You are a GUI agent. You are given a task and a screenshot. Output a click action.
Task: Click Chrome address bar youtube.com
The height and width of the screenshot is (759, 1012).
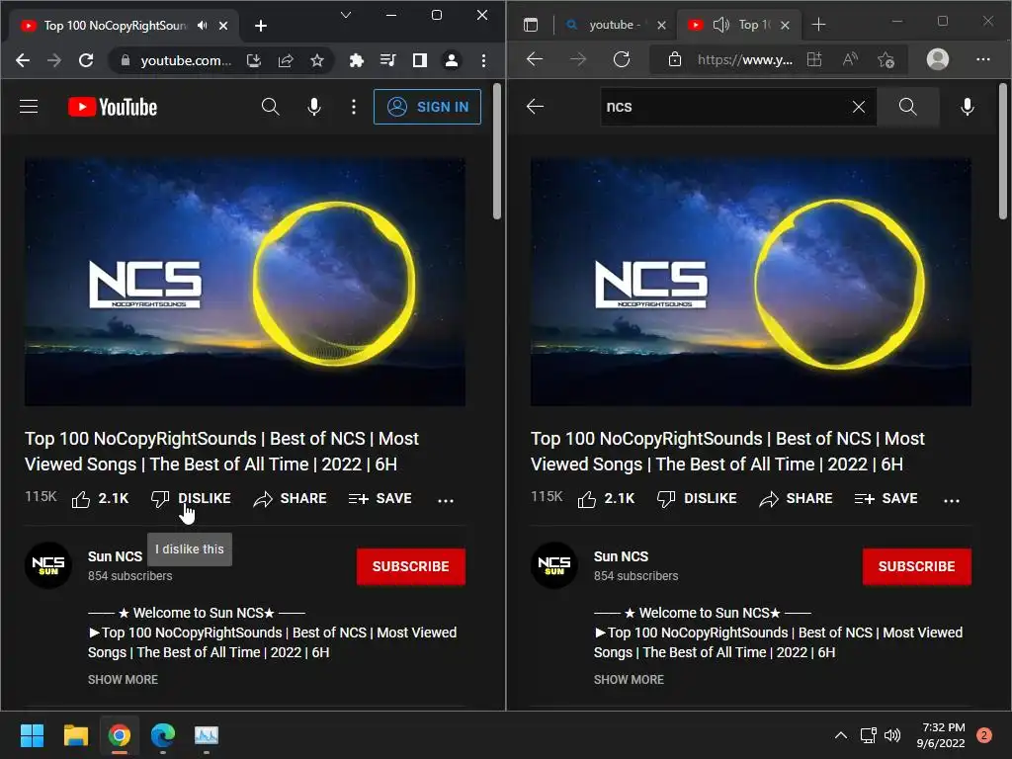click(x=185, y=60)
